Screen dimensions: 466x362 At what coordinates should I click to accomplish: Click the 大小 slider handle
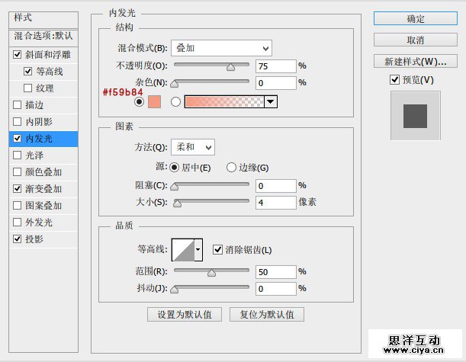click(178, 203)
